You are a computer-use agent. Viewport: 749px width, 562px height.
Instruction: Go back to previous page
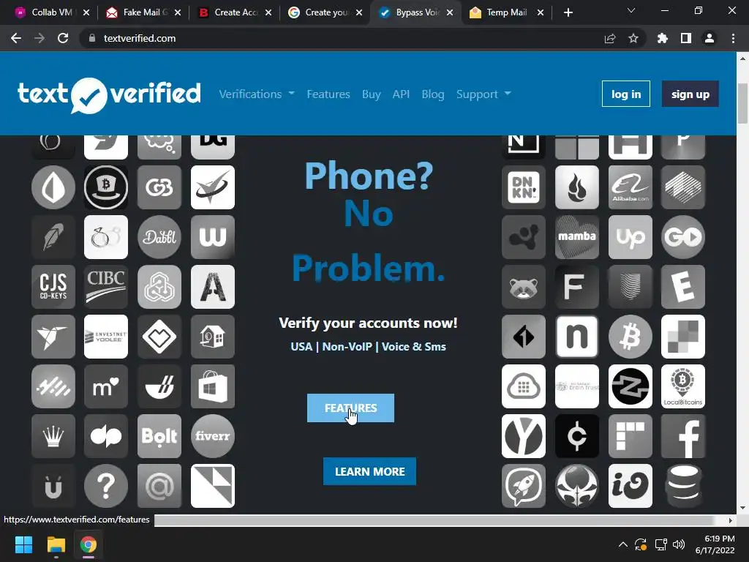point(16,38)
